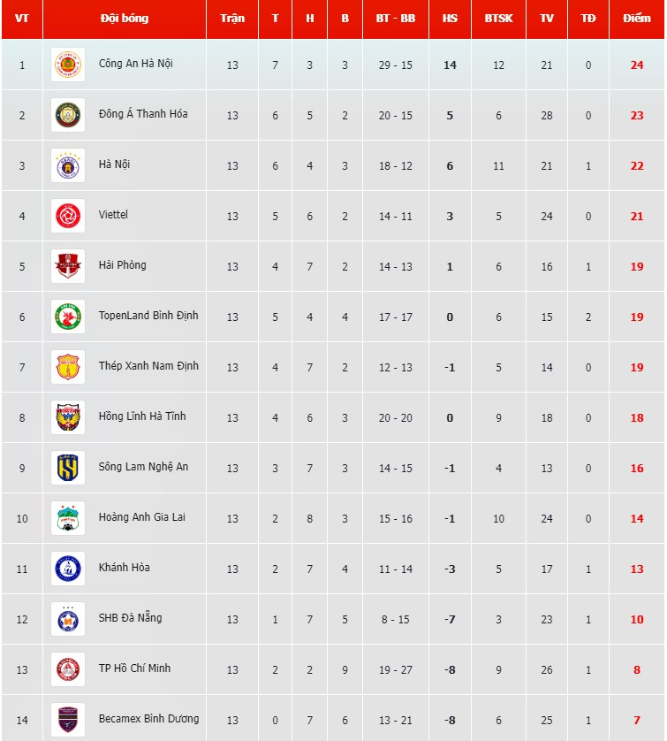Click Công An Hà Nội's 24 points
The height and width of the screenshot is (741, 667).
[637, 65]
